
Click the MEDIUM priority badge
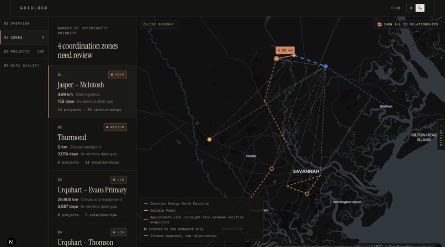115,127
